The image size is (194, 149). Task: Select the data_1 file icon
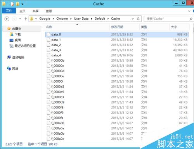pyautogui.click(x=48, y=40)
